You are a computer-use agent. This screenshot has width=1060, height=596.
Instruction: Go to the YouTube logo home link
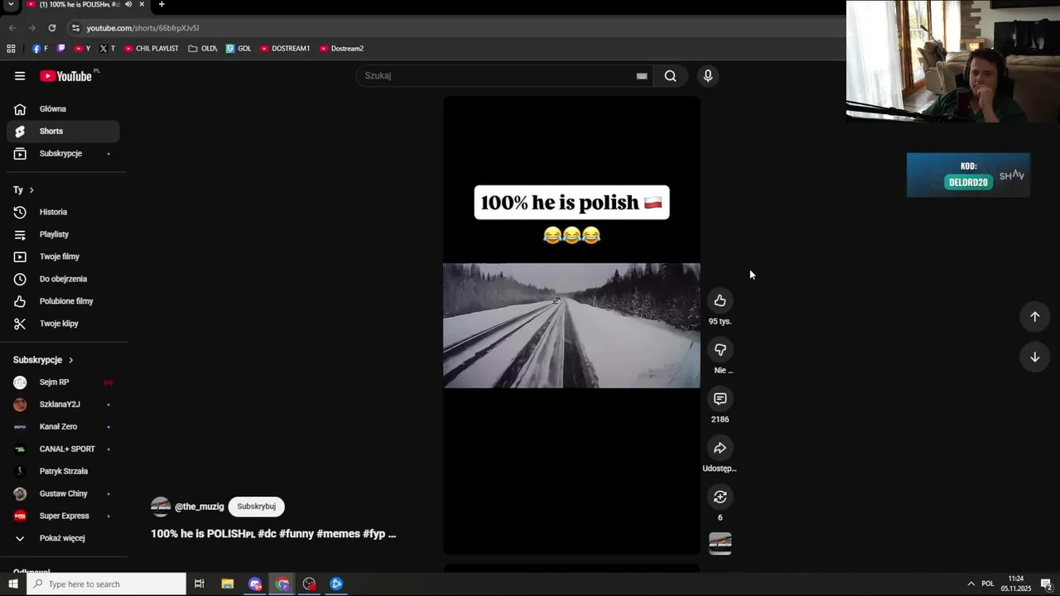(66, 76)
